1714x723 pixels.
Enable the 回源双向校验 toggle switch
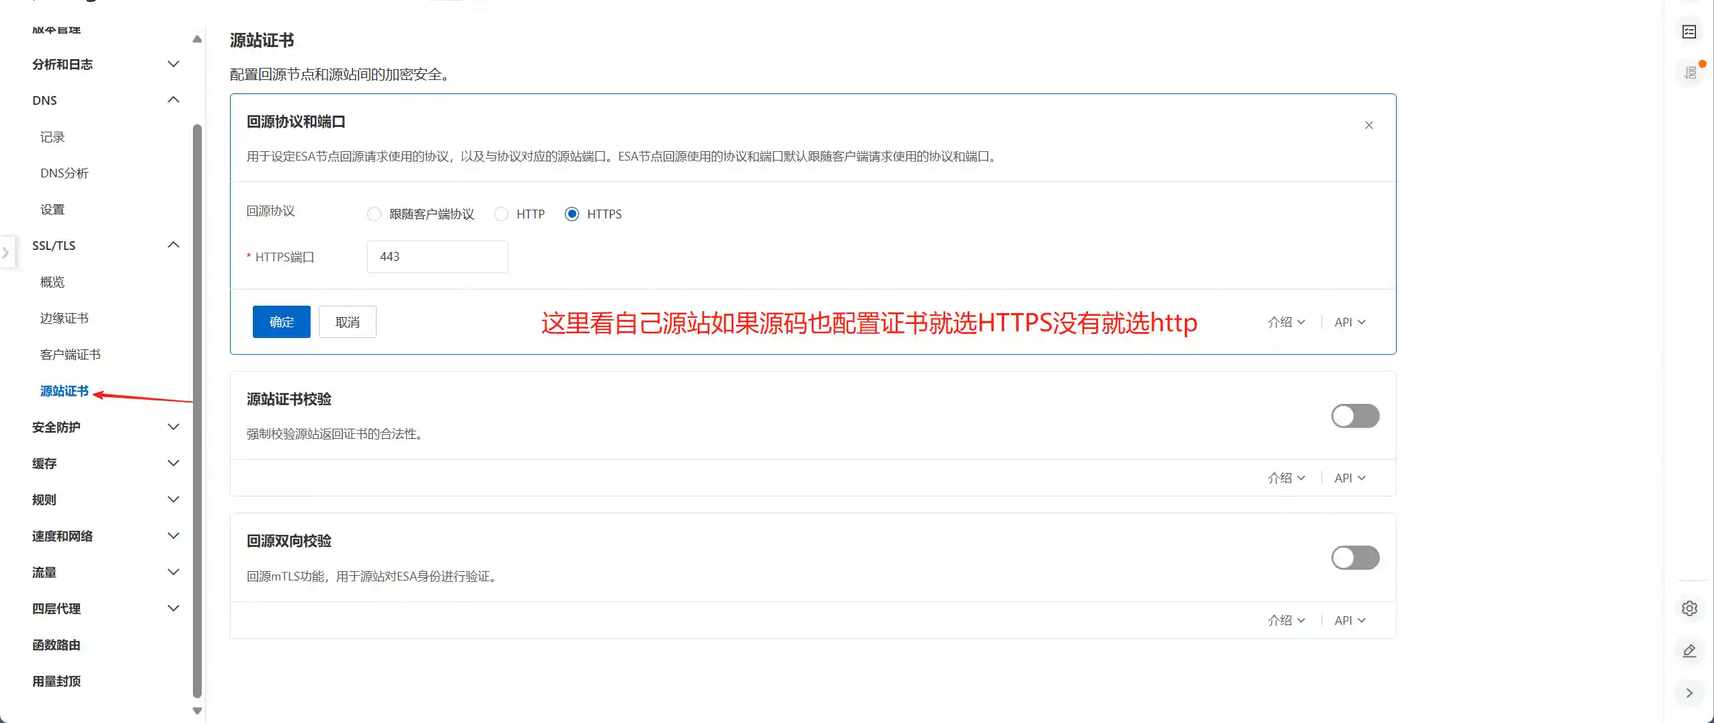click(1354, 558)
